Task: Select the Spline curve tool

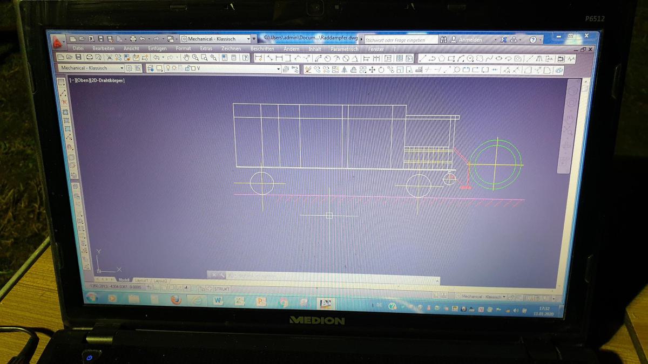Action: (x=489, y=59)
